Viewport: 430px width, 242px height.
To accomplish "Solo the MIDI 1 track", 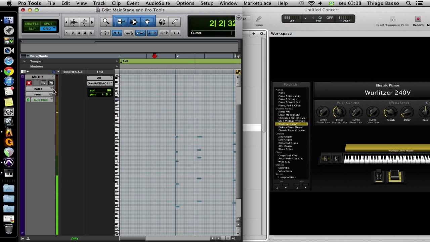I will pyautogui.click(x=43, y=83).
